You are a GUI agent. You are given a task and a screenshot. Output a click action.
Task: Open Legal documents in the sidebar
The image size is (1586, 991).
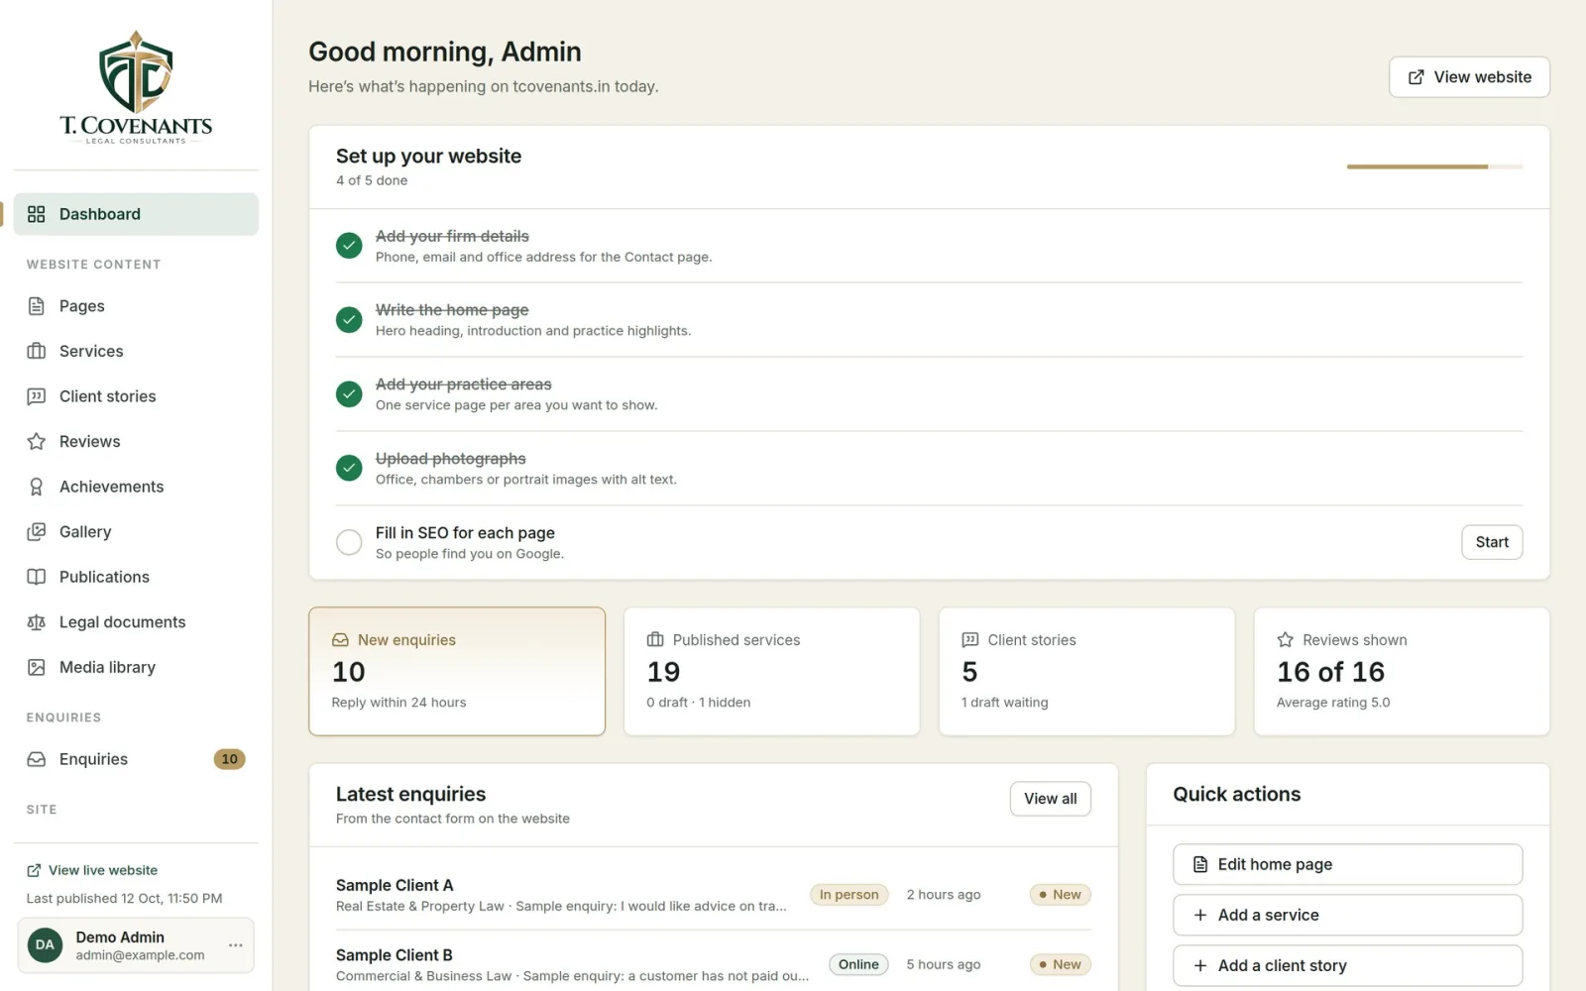coord(136,622)
